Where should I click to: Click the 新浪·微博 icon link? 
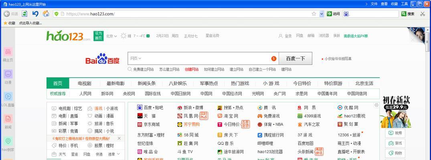pyautogui.click(x=180, y=108)
